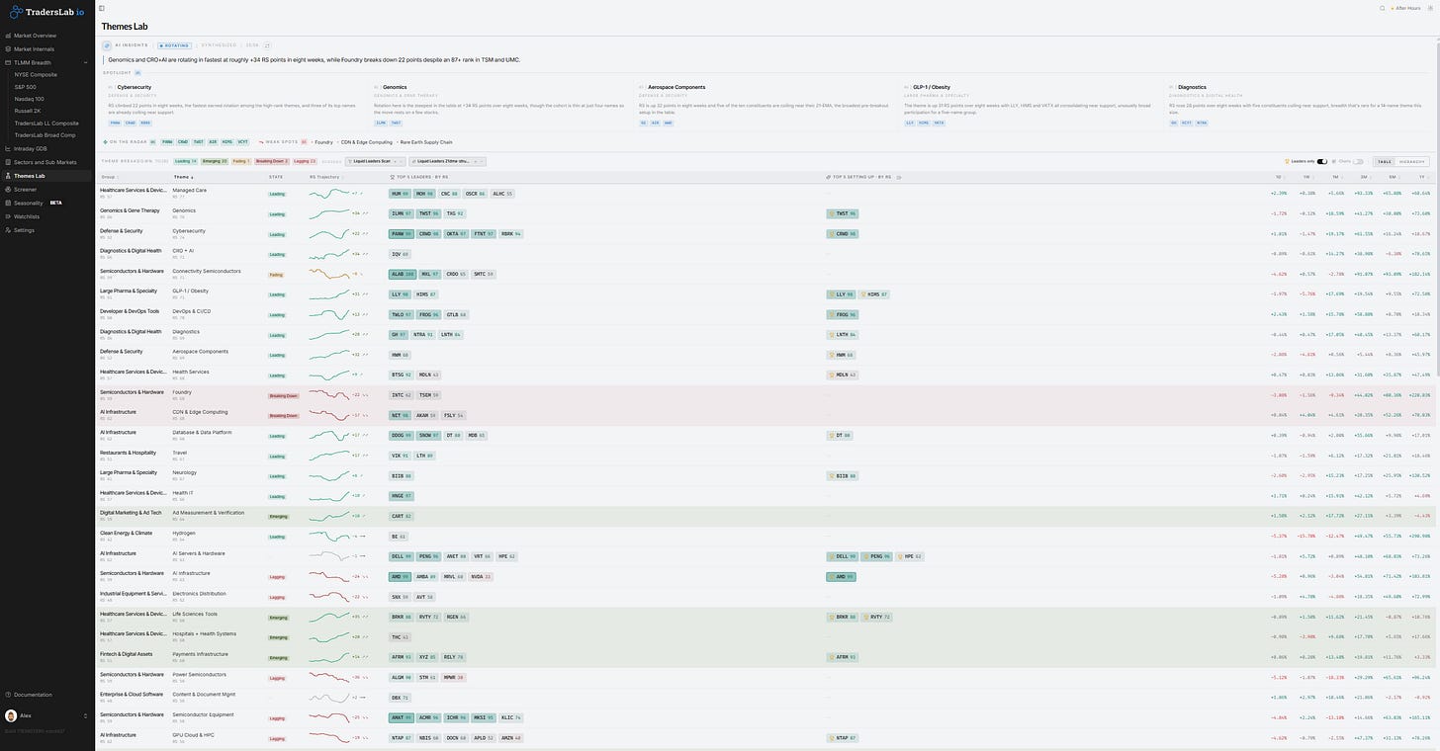Click the Rotating status badge
1440x751 pixels.
174,45
